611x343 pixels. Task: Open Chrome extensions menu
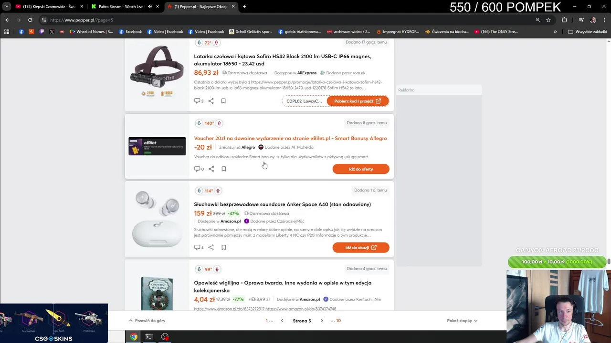tap(564, 20)
